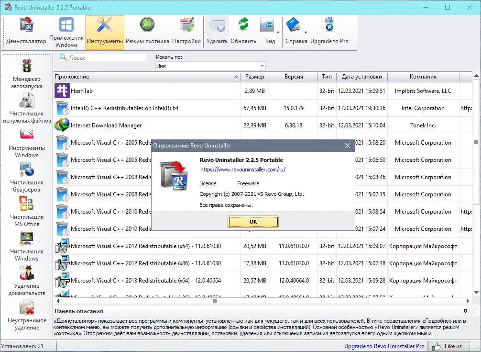Open Неустранимое удаление sidebar tool
Viewport: 481px width, 352px height.
pyautogui.click(x=27, y=315)
